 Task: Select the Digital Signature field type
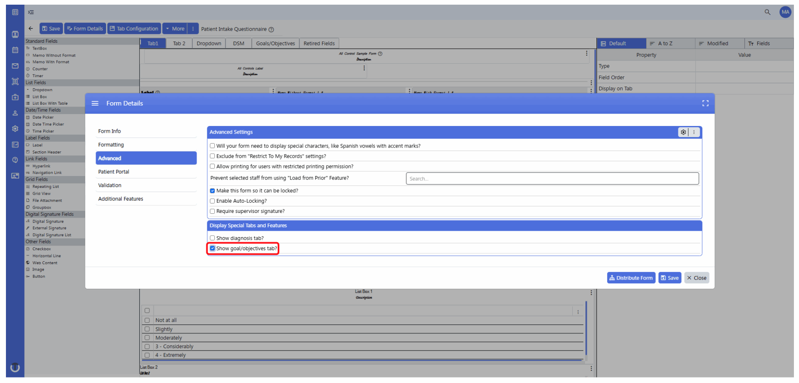48,221
